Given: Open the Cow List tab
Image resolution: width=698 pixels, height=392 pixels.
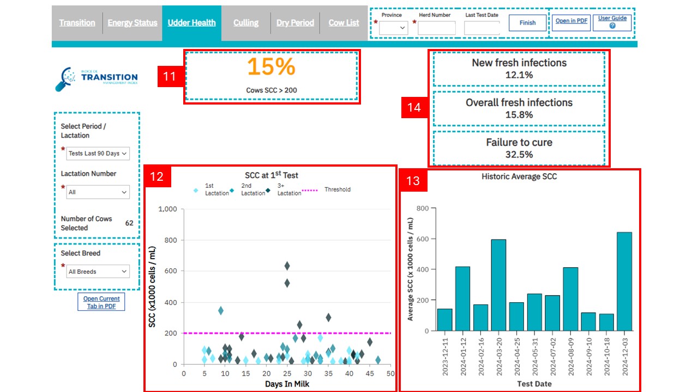Looking at the screenshot, I should click(344, 23).
